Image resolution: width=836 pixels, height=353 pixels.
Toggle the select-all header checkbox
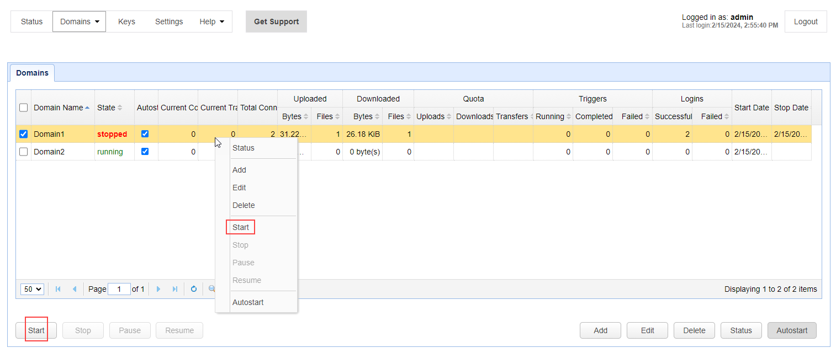24,108
